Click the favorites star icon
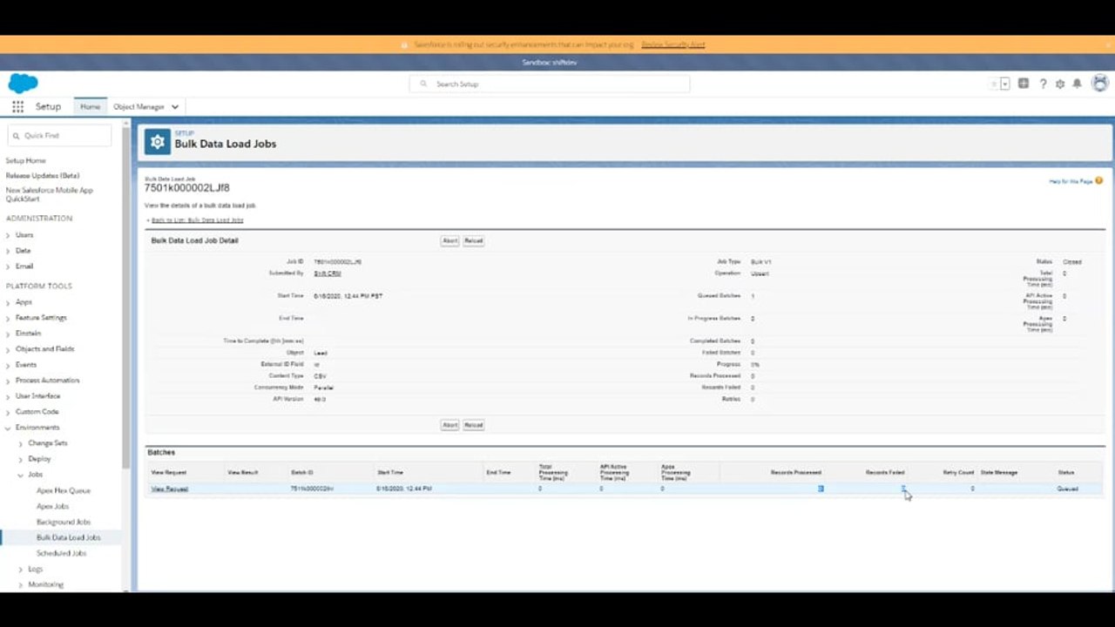The width and height of the screenshot is (1115, 627). pos(994,84)
